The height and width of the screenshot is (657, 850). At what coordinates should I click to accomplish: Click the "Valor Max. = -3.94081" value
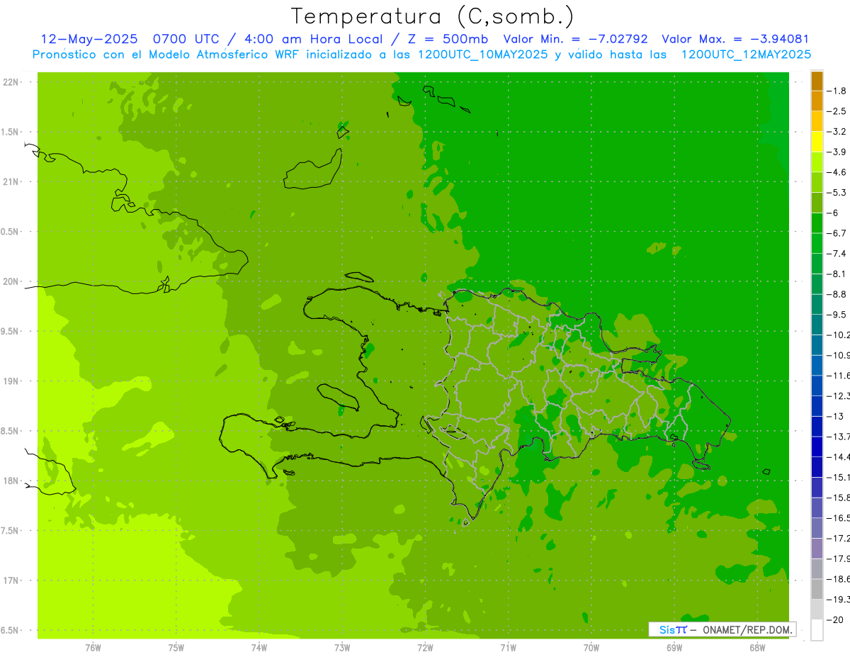[735, 40]
